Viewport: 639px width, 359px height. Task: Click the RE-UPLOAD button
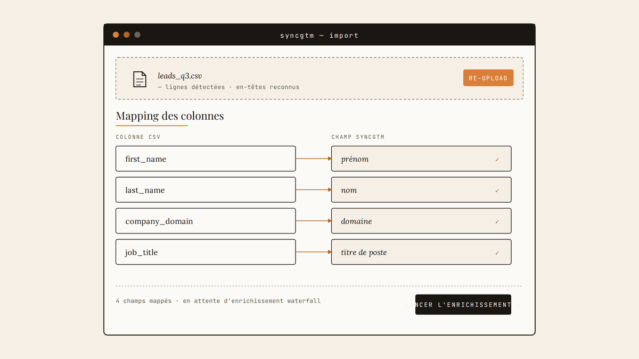coord(488,78)
